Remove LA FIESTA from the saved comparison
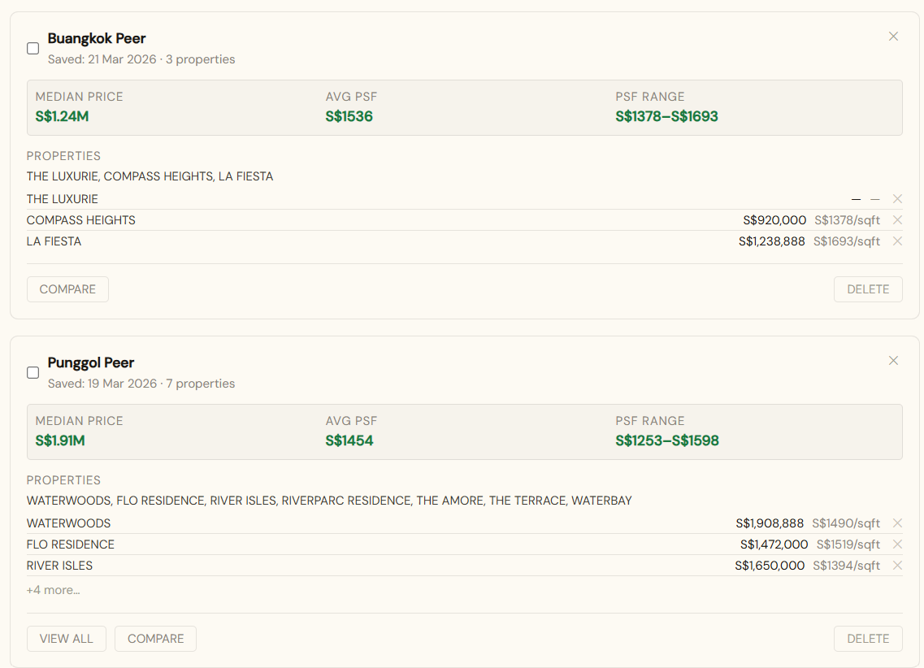The height and width of the screenshot is (668, 924). tap(897, 241)
